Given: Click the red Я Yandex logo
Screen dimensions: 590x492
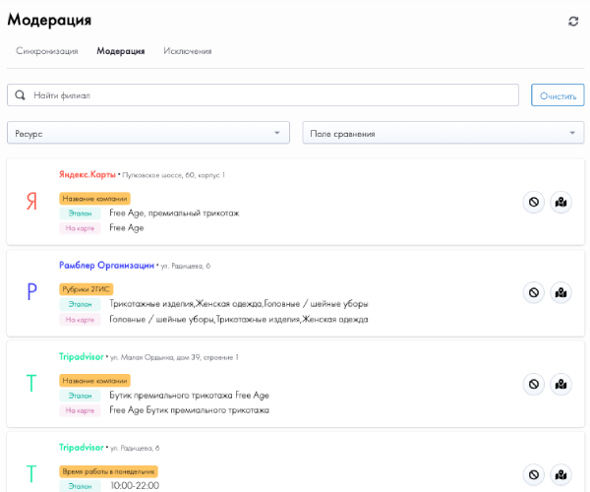Looking at the screenshot, I should (31, 202).
